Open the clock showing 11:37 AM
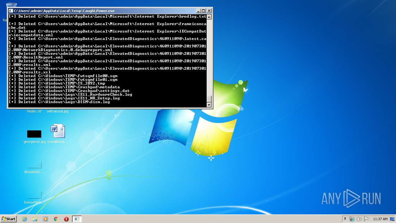Screen dimensions: 396x223 coord(380,219)
